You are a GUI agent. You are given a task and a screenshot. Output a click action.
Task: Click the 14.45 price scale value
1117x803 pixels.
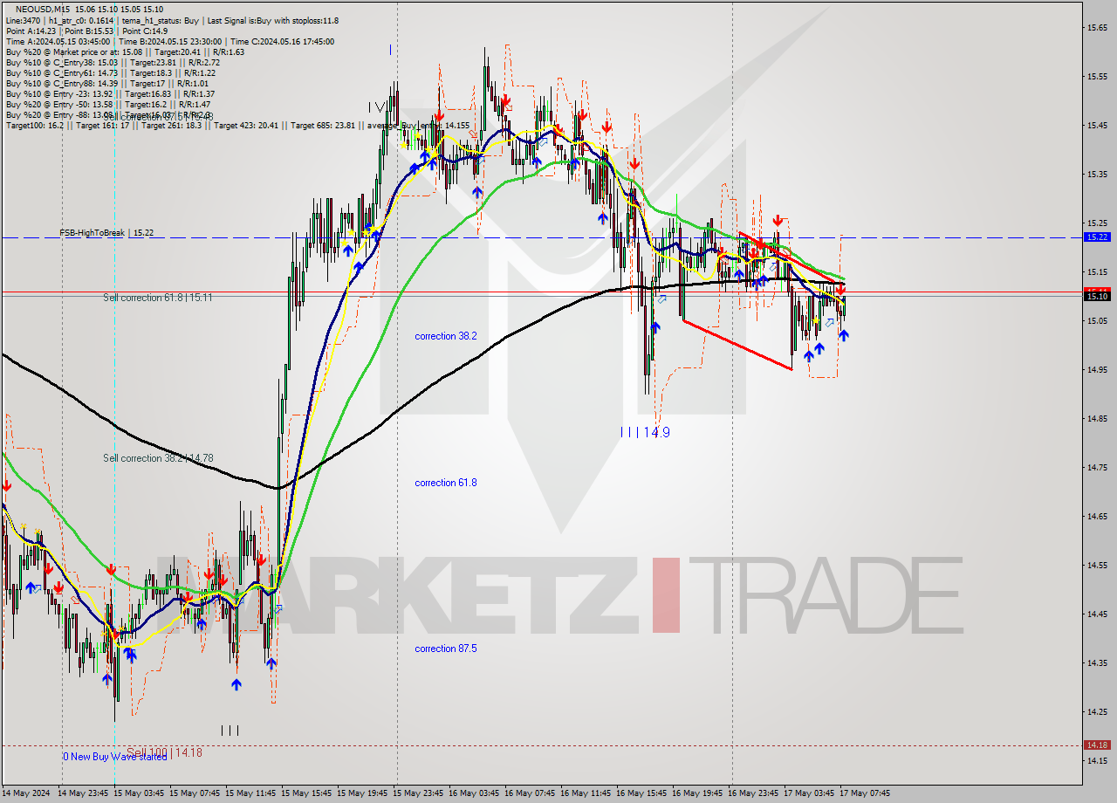(x=1097, y=614)
